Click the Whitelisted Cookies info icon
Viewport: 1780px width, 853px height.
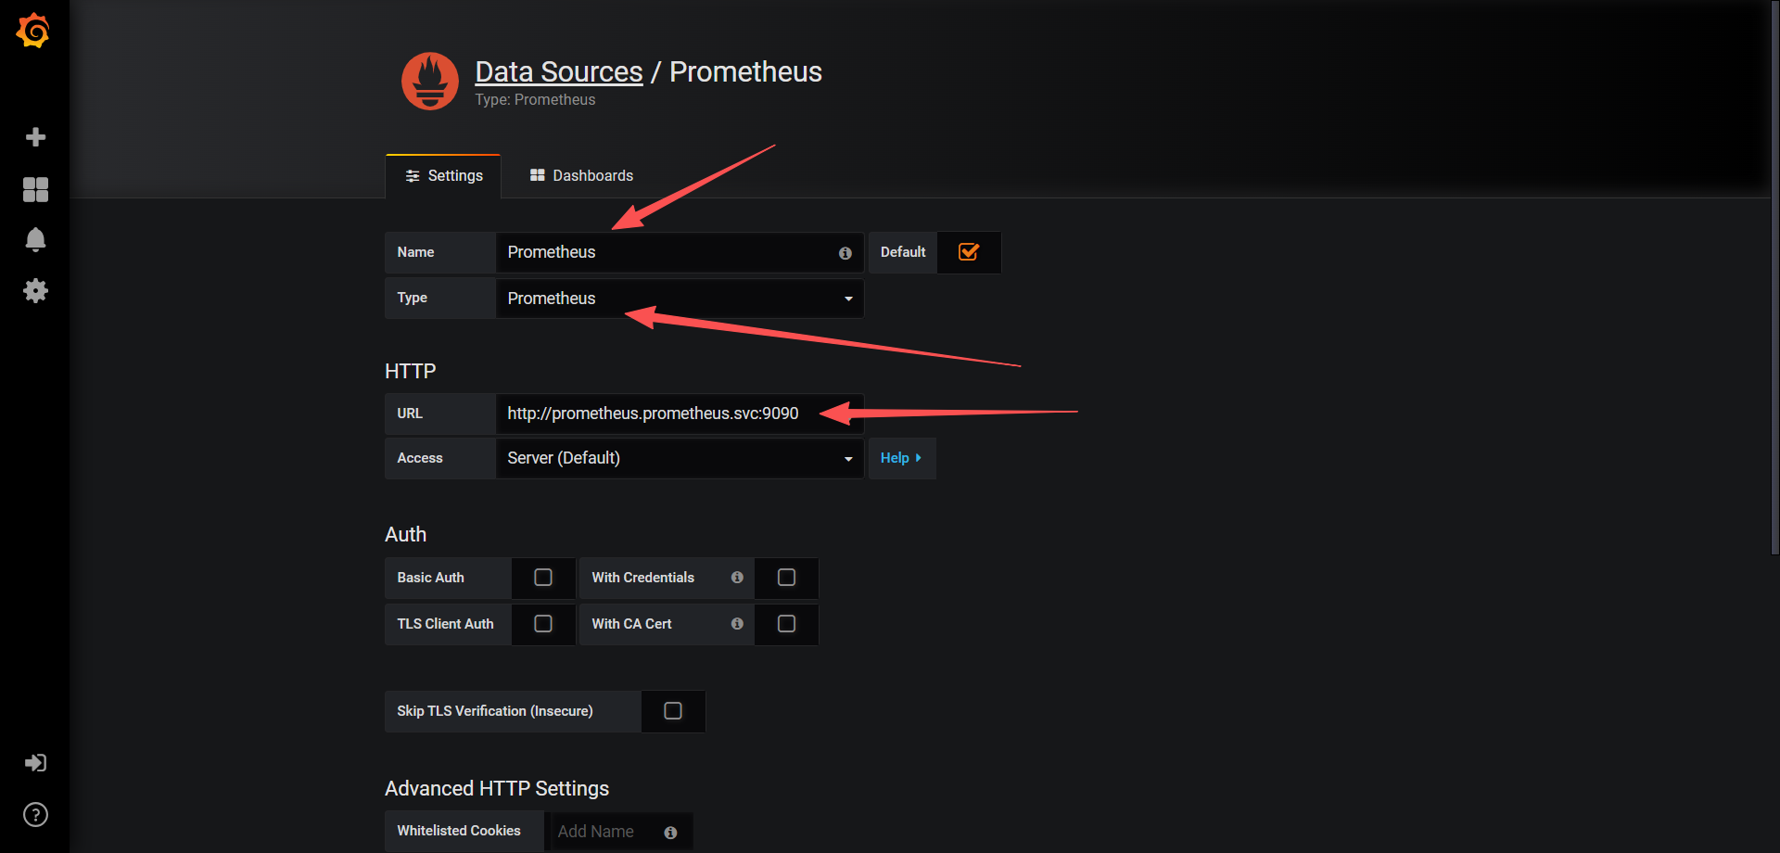click(x=670, y=833)
